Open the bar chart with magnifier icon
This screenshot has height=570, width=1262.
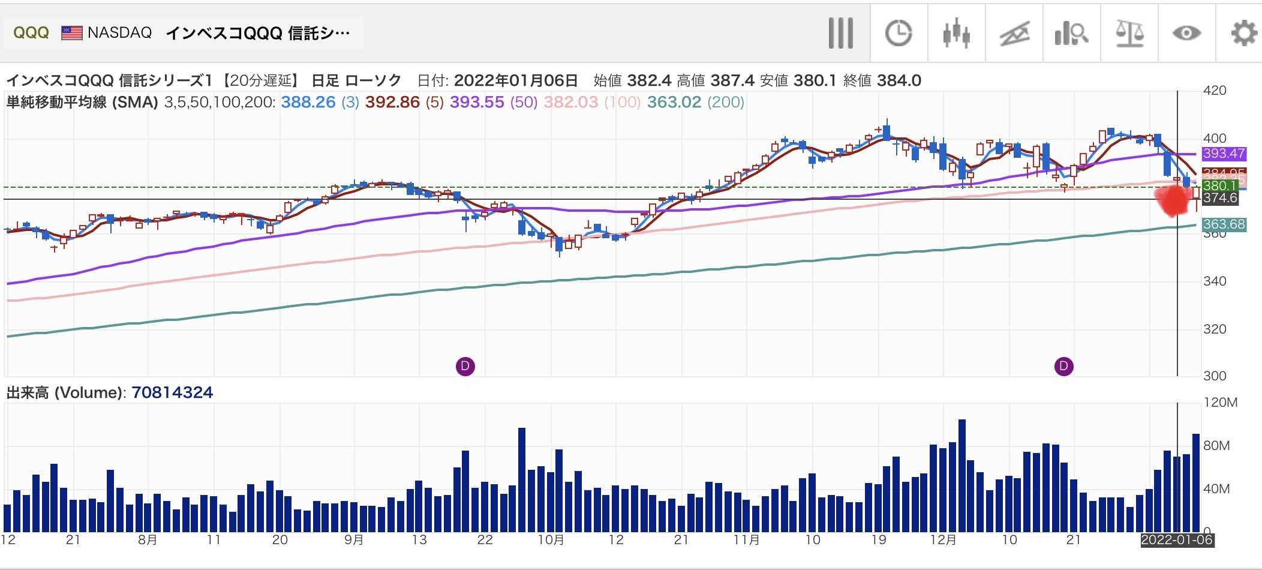(1071, 33)
